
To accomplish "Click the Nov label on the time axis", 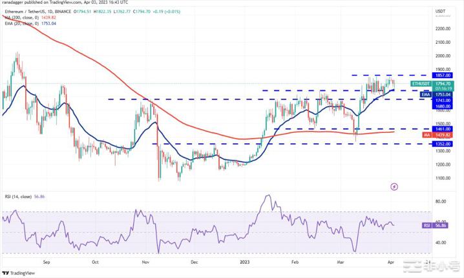I will pyautogui.click(x=145, y=263).
